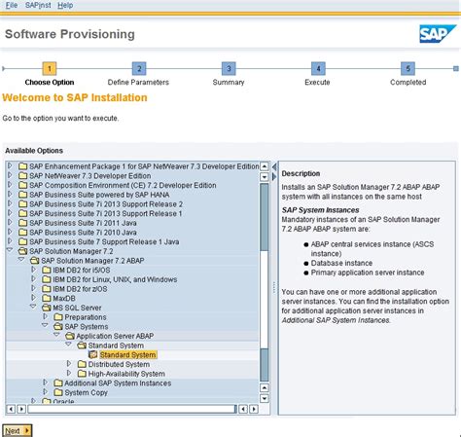
Task: Click bottom-most down arrow of tree scrollbar
Action: pos(265,398)
